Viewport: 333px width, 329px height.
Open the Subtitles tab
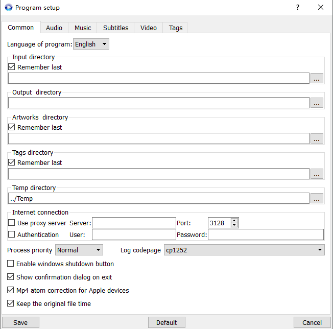click(x=116, y=28)
